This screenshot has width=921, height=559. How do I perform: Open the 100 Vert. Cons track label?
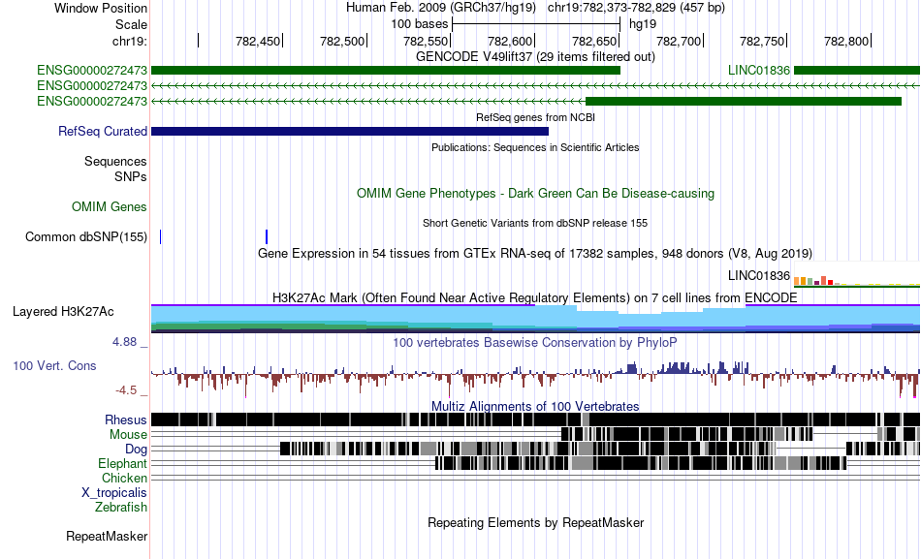coord(54,366)
